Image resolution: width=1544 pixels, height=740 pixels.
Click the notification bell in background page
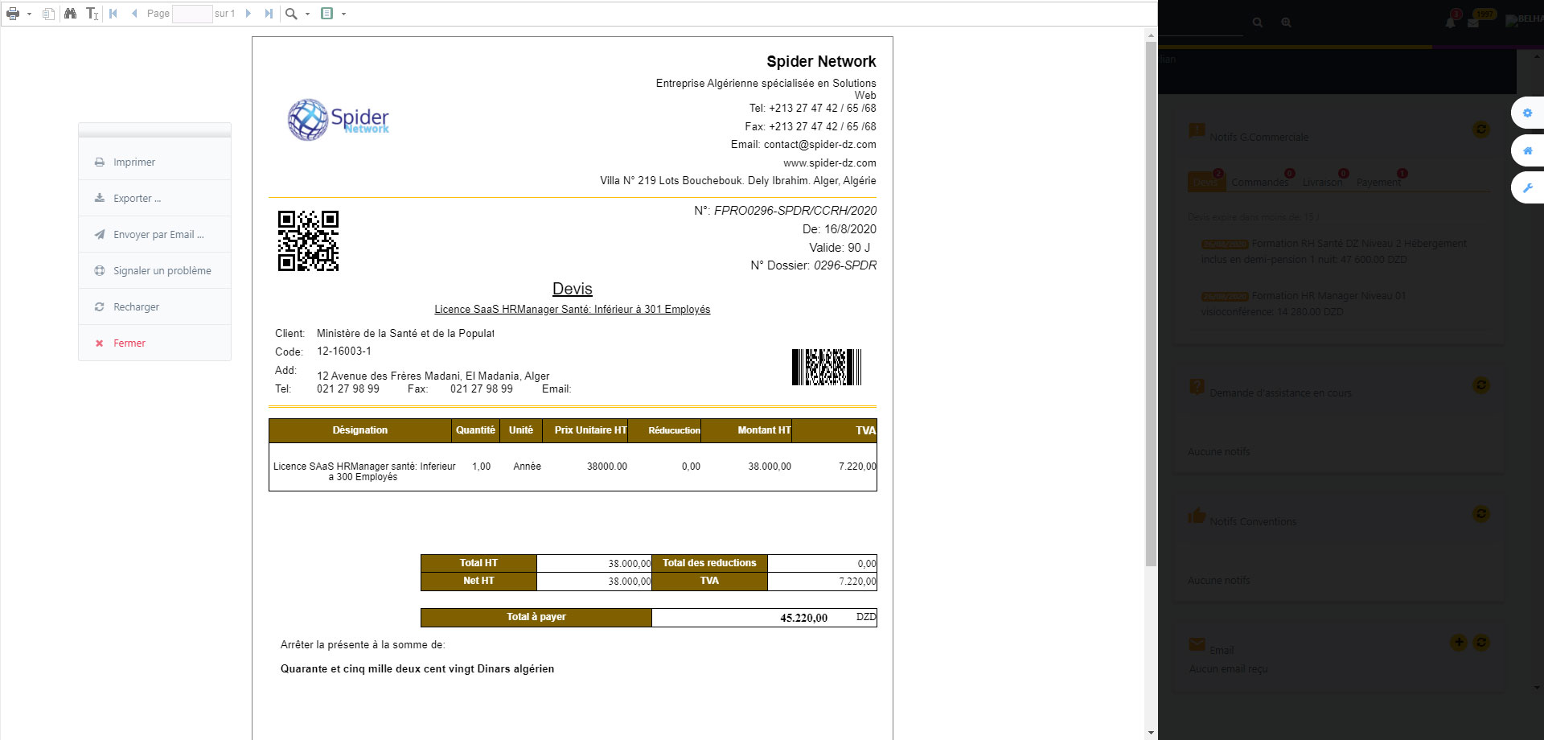coord(1451,22)
